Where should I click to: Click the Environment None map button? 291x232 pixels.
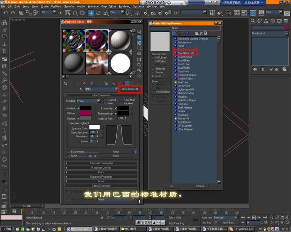pyautogui.click(x=116, y=152)
